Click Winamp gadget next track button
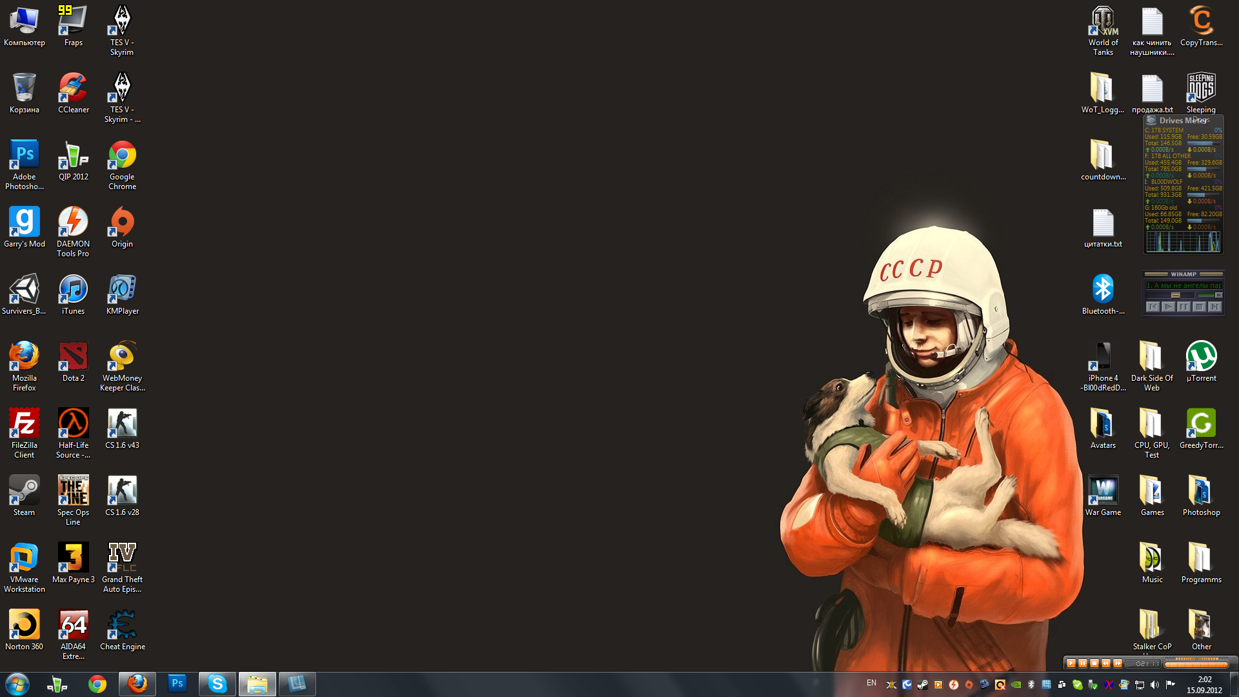The width and height of the screenshot is (1239, 697). pos(1214,307)
